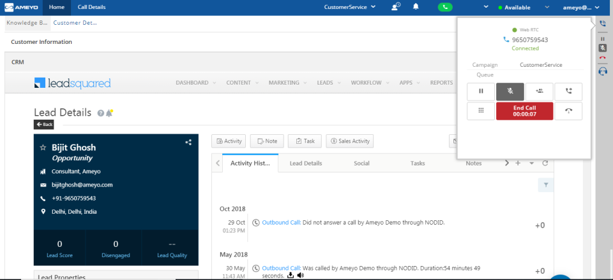Image resolution: width=613 pixels, height=280 pixels.
Task: Click the phone icon beside +91-9650759543
Action: point(43,199)
